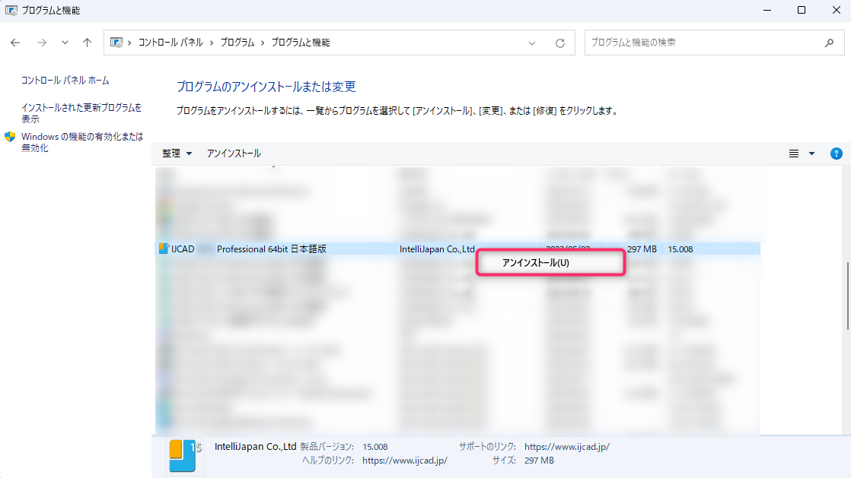Maximize the プログラムと機能 window
The width and height of the screenshot is (851, 478).
coord(801,11)
